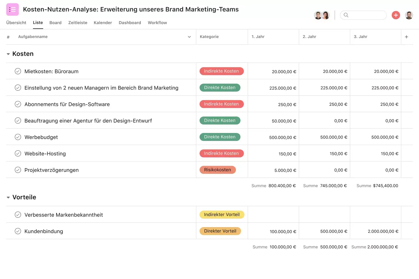Click the Indirekte Kosten tag for Mietkosten
The width and height of the screenshot is (419, 279).
tap(221, 71)
